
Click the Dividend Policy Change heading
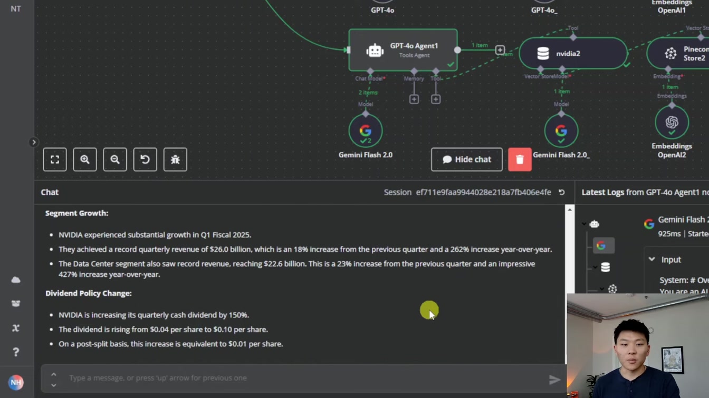click(89, 293)
